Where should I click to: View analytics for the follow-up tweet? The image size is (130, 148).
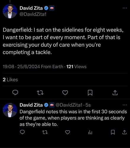tap(90, 132)
